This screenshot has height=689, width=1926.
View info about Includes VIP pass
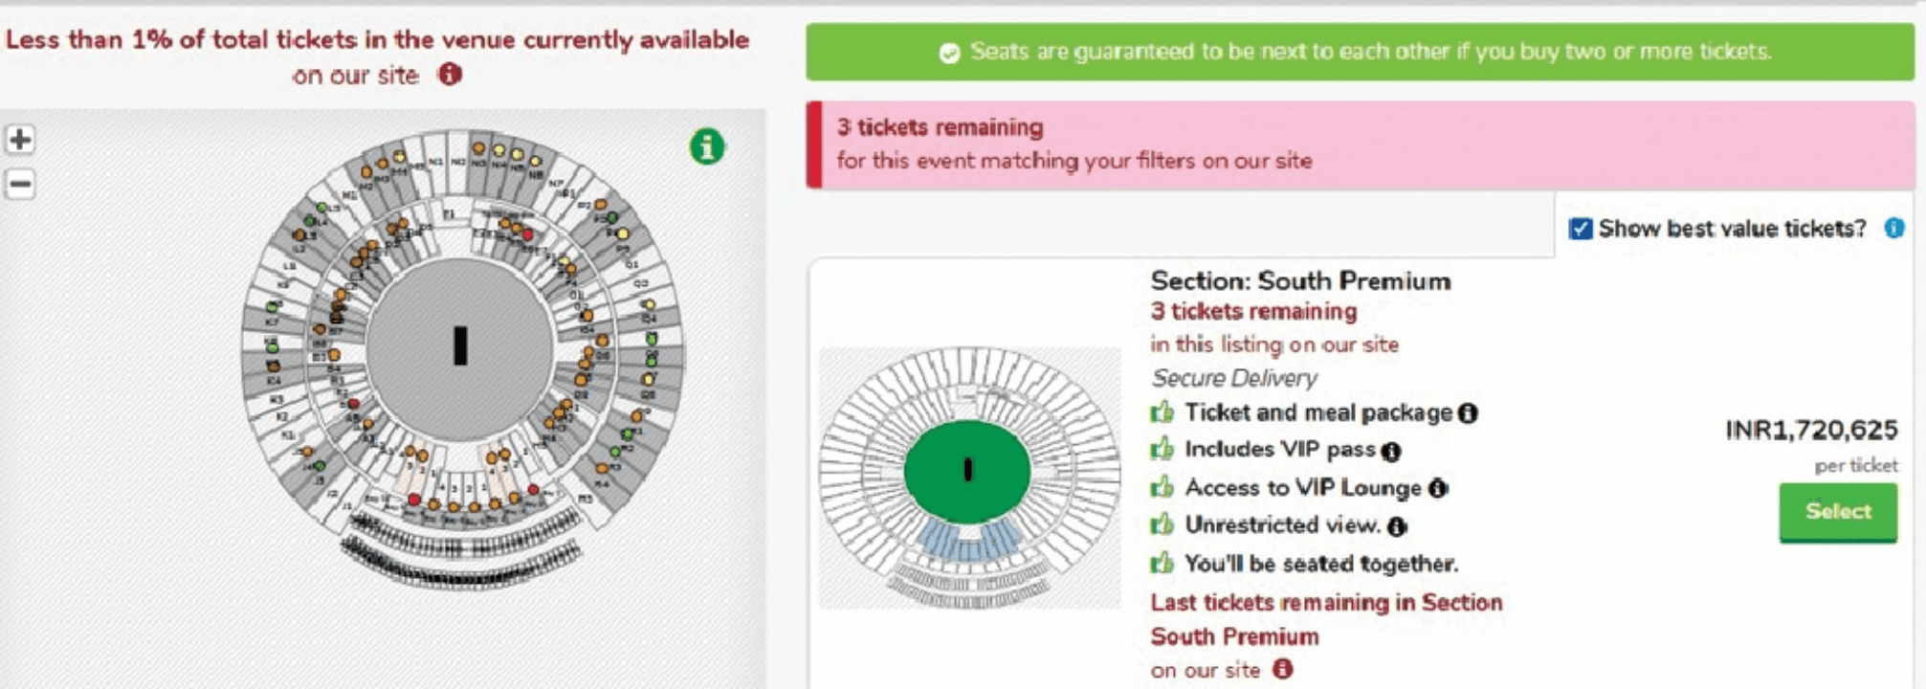[1391, 451]
